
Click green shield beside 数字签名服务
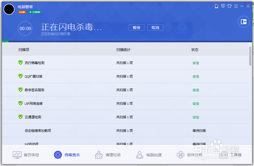click(x=20, y=90)
